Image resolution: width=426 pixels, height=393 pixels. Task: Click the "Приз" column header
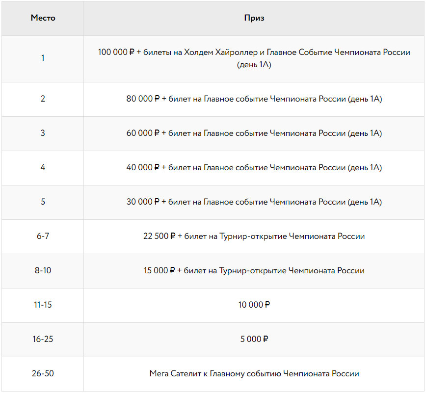tap(254, 18)
